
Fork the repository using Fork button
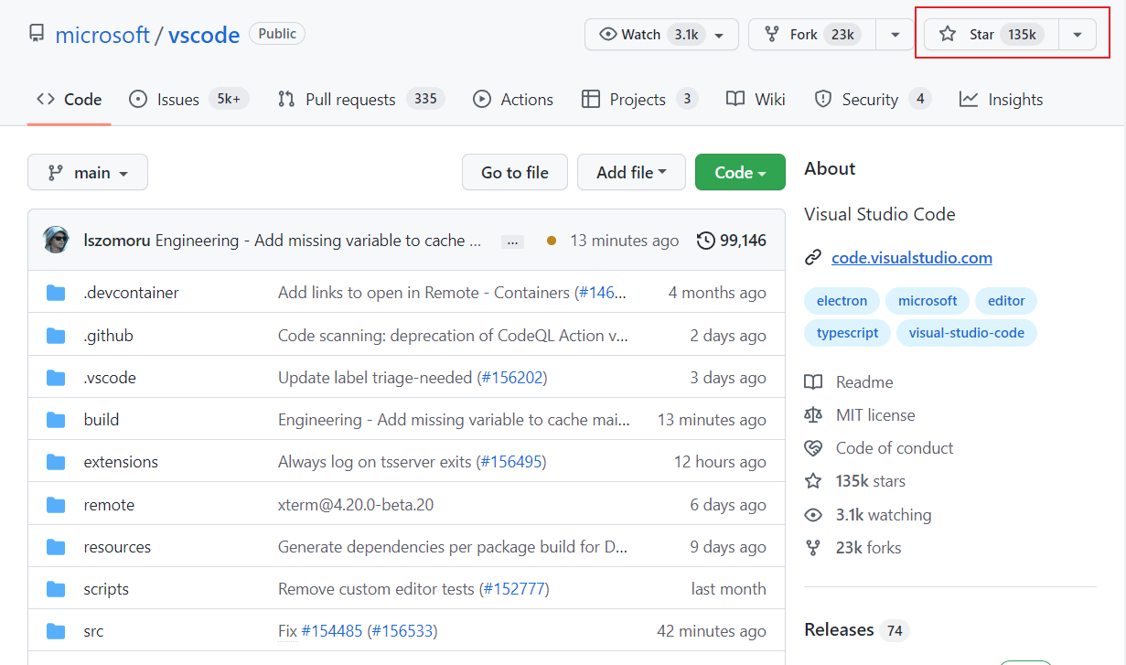tap(812, 34)
